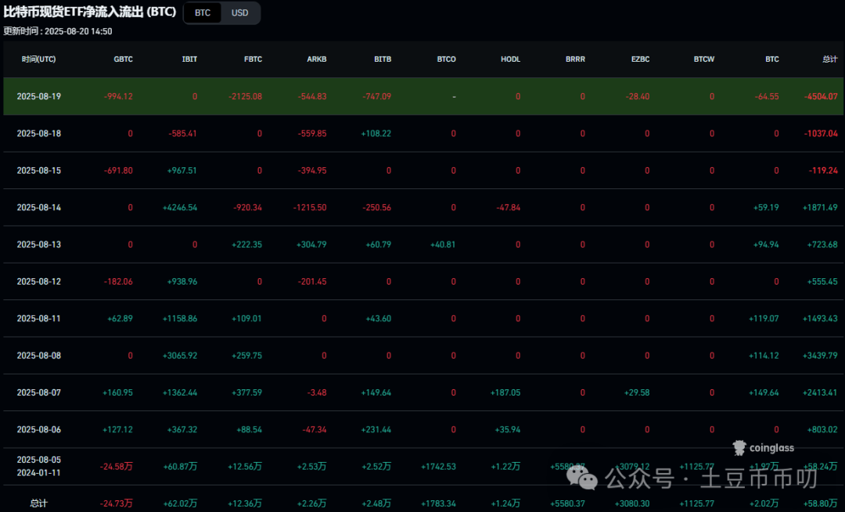The image size is (845, 512).
Task: Click the 时间(UTC) column header
Action: pyautogui.click(x=39, y=59)
